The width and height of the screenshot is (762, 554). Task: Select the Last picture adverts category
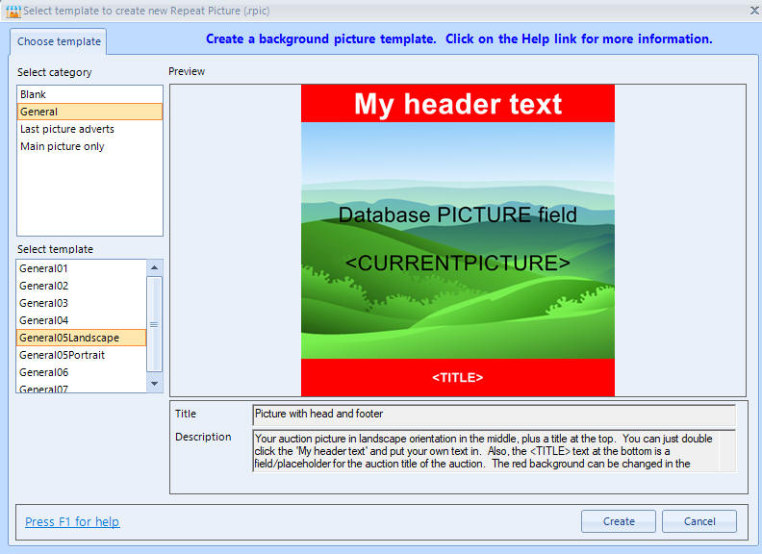[x=89, y=129]
